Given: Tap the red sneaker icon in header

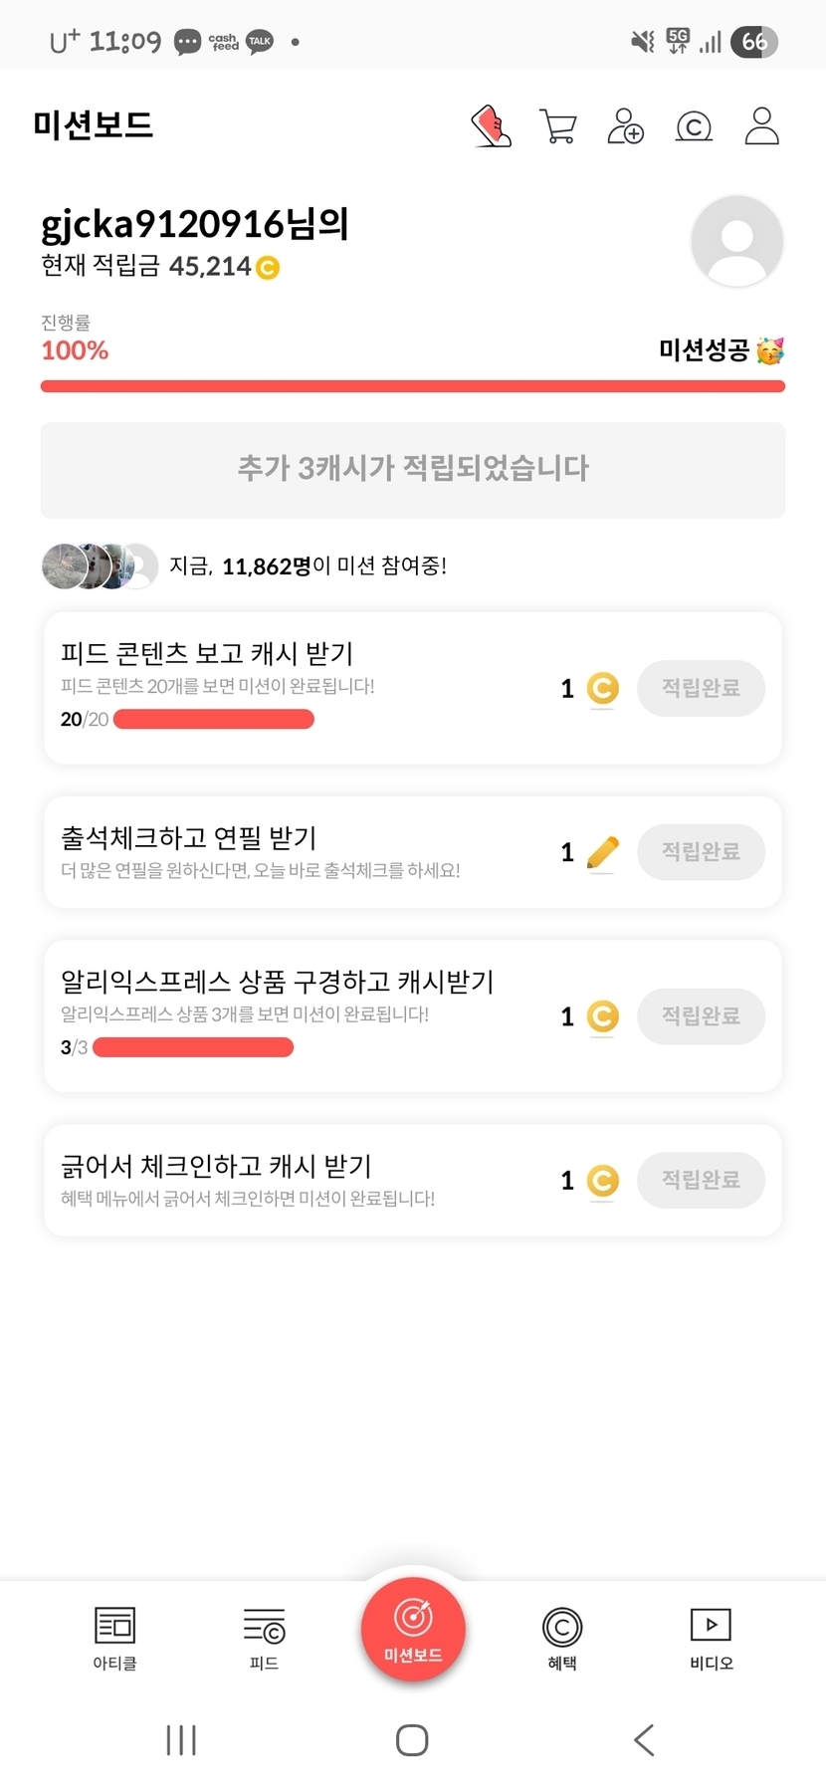Looking at the screenshot, I should point(491,126).
